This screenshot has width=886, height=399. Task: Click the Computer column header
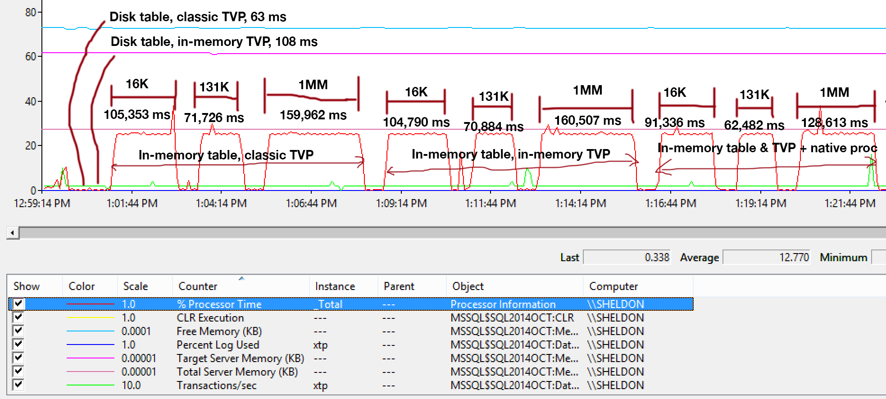pyautogui.click(x=613, y=286)
